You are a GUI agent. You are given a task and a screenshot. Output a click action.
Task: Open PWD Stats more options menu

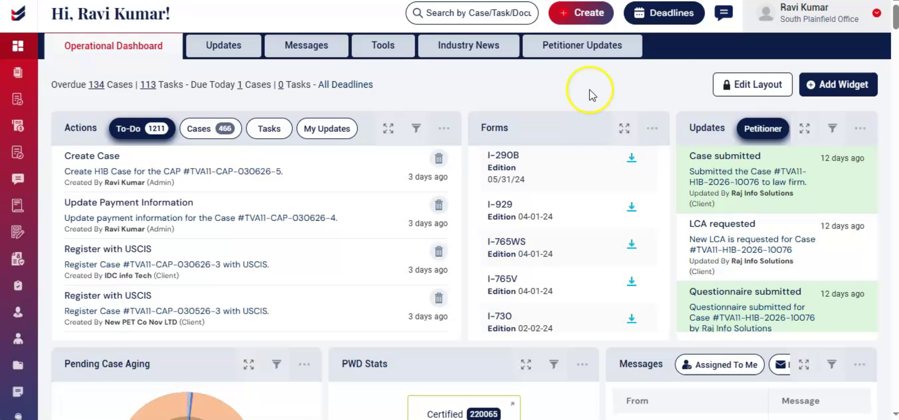[x=582, y=364]
